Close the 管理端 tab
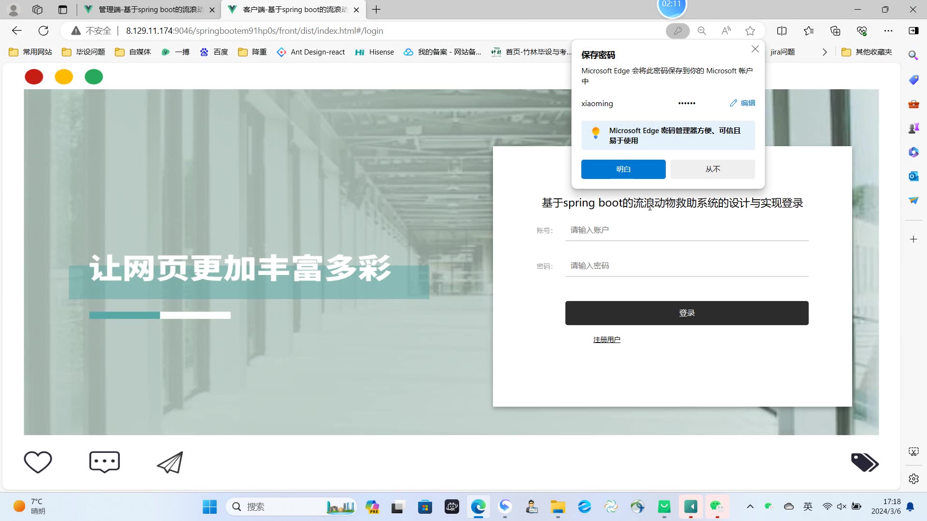927x521 pixels. [x=212, y=10]
